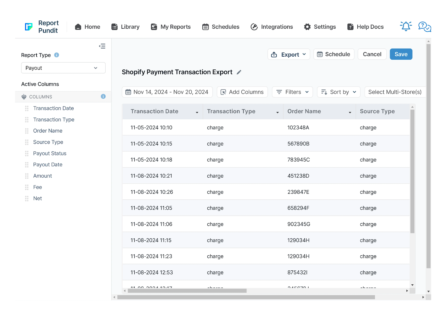This screenshot has height=315, width=446.
Task: Click the Add Columns button
Action: (242, 92)
